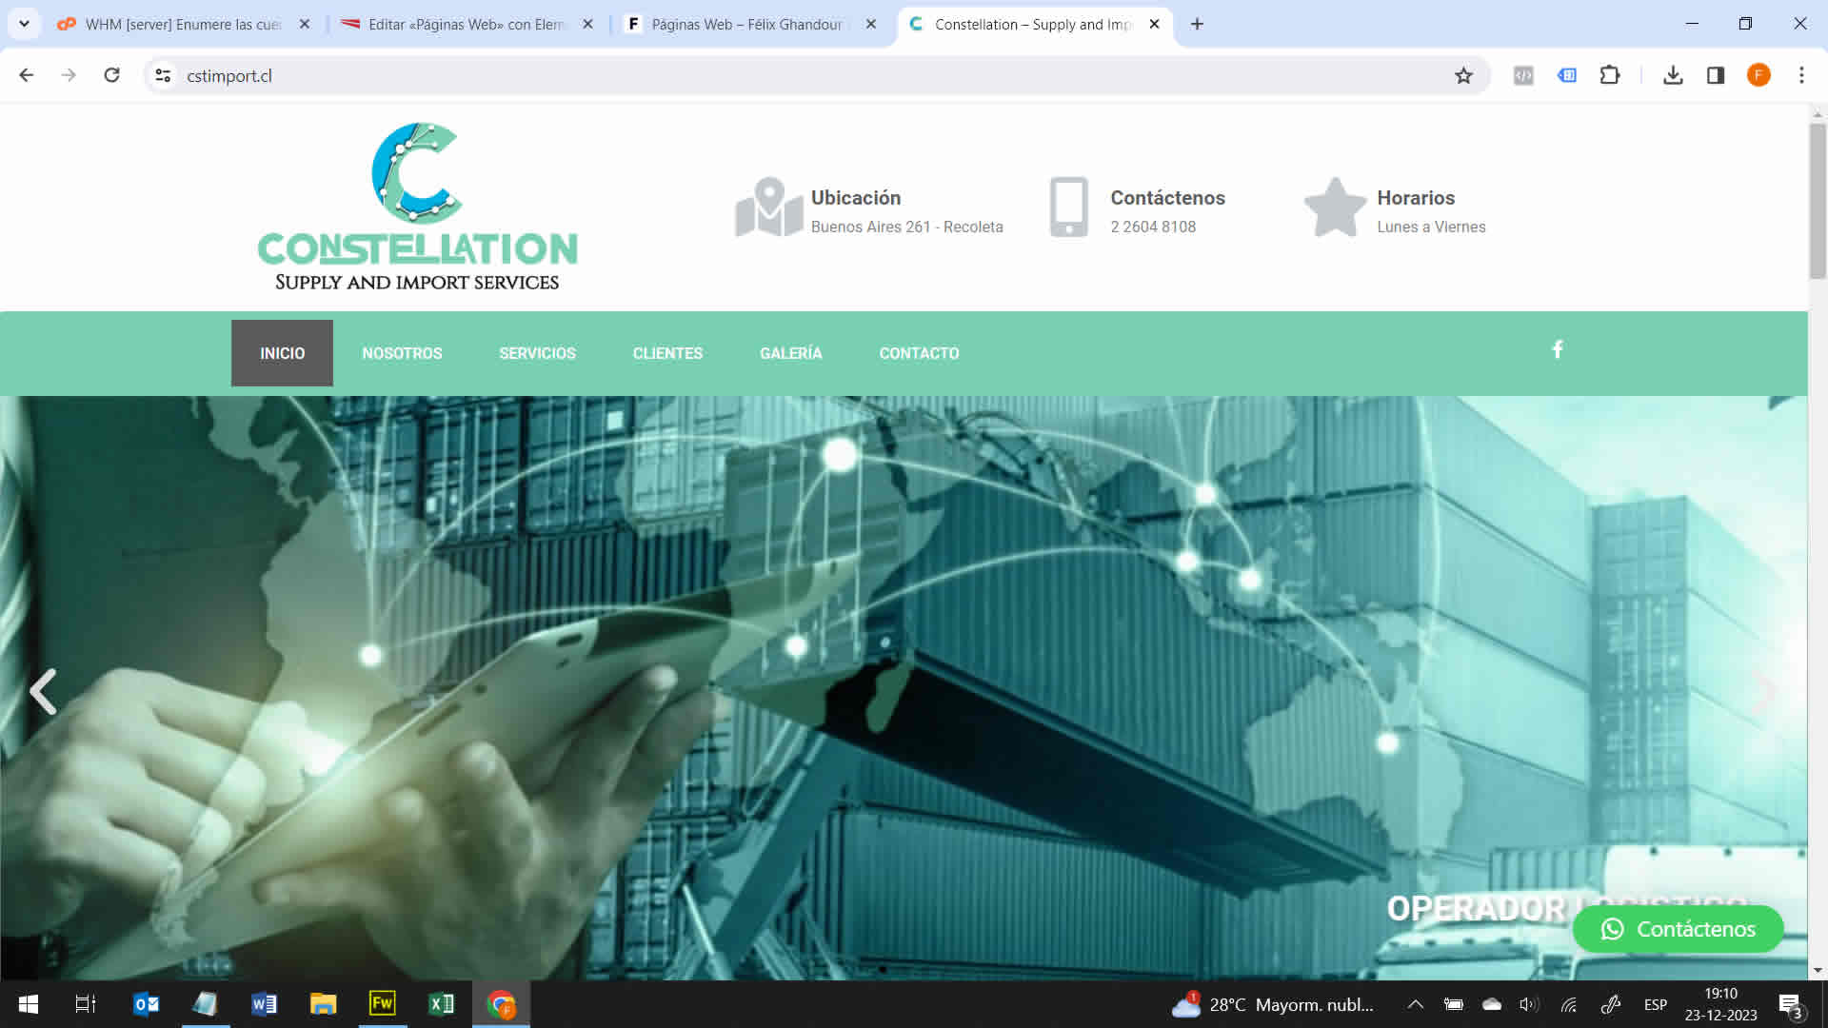1828x1028 pixels.
Task: Go to the GALERÍA page link
Action: tap(790, 353)
